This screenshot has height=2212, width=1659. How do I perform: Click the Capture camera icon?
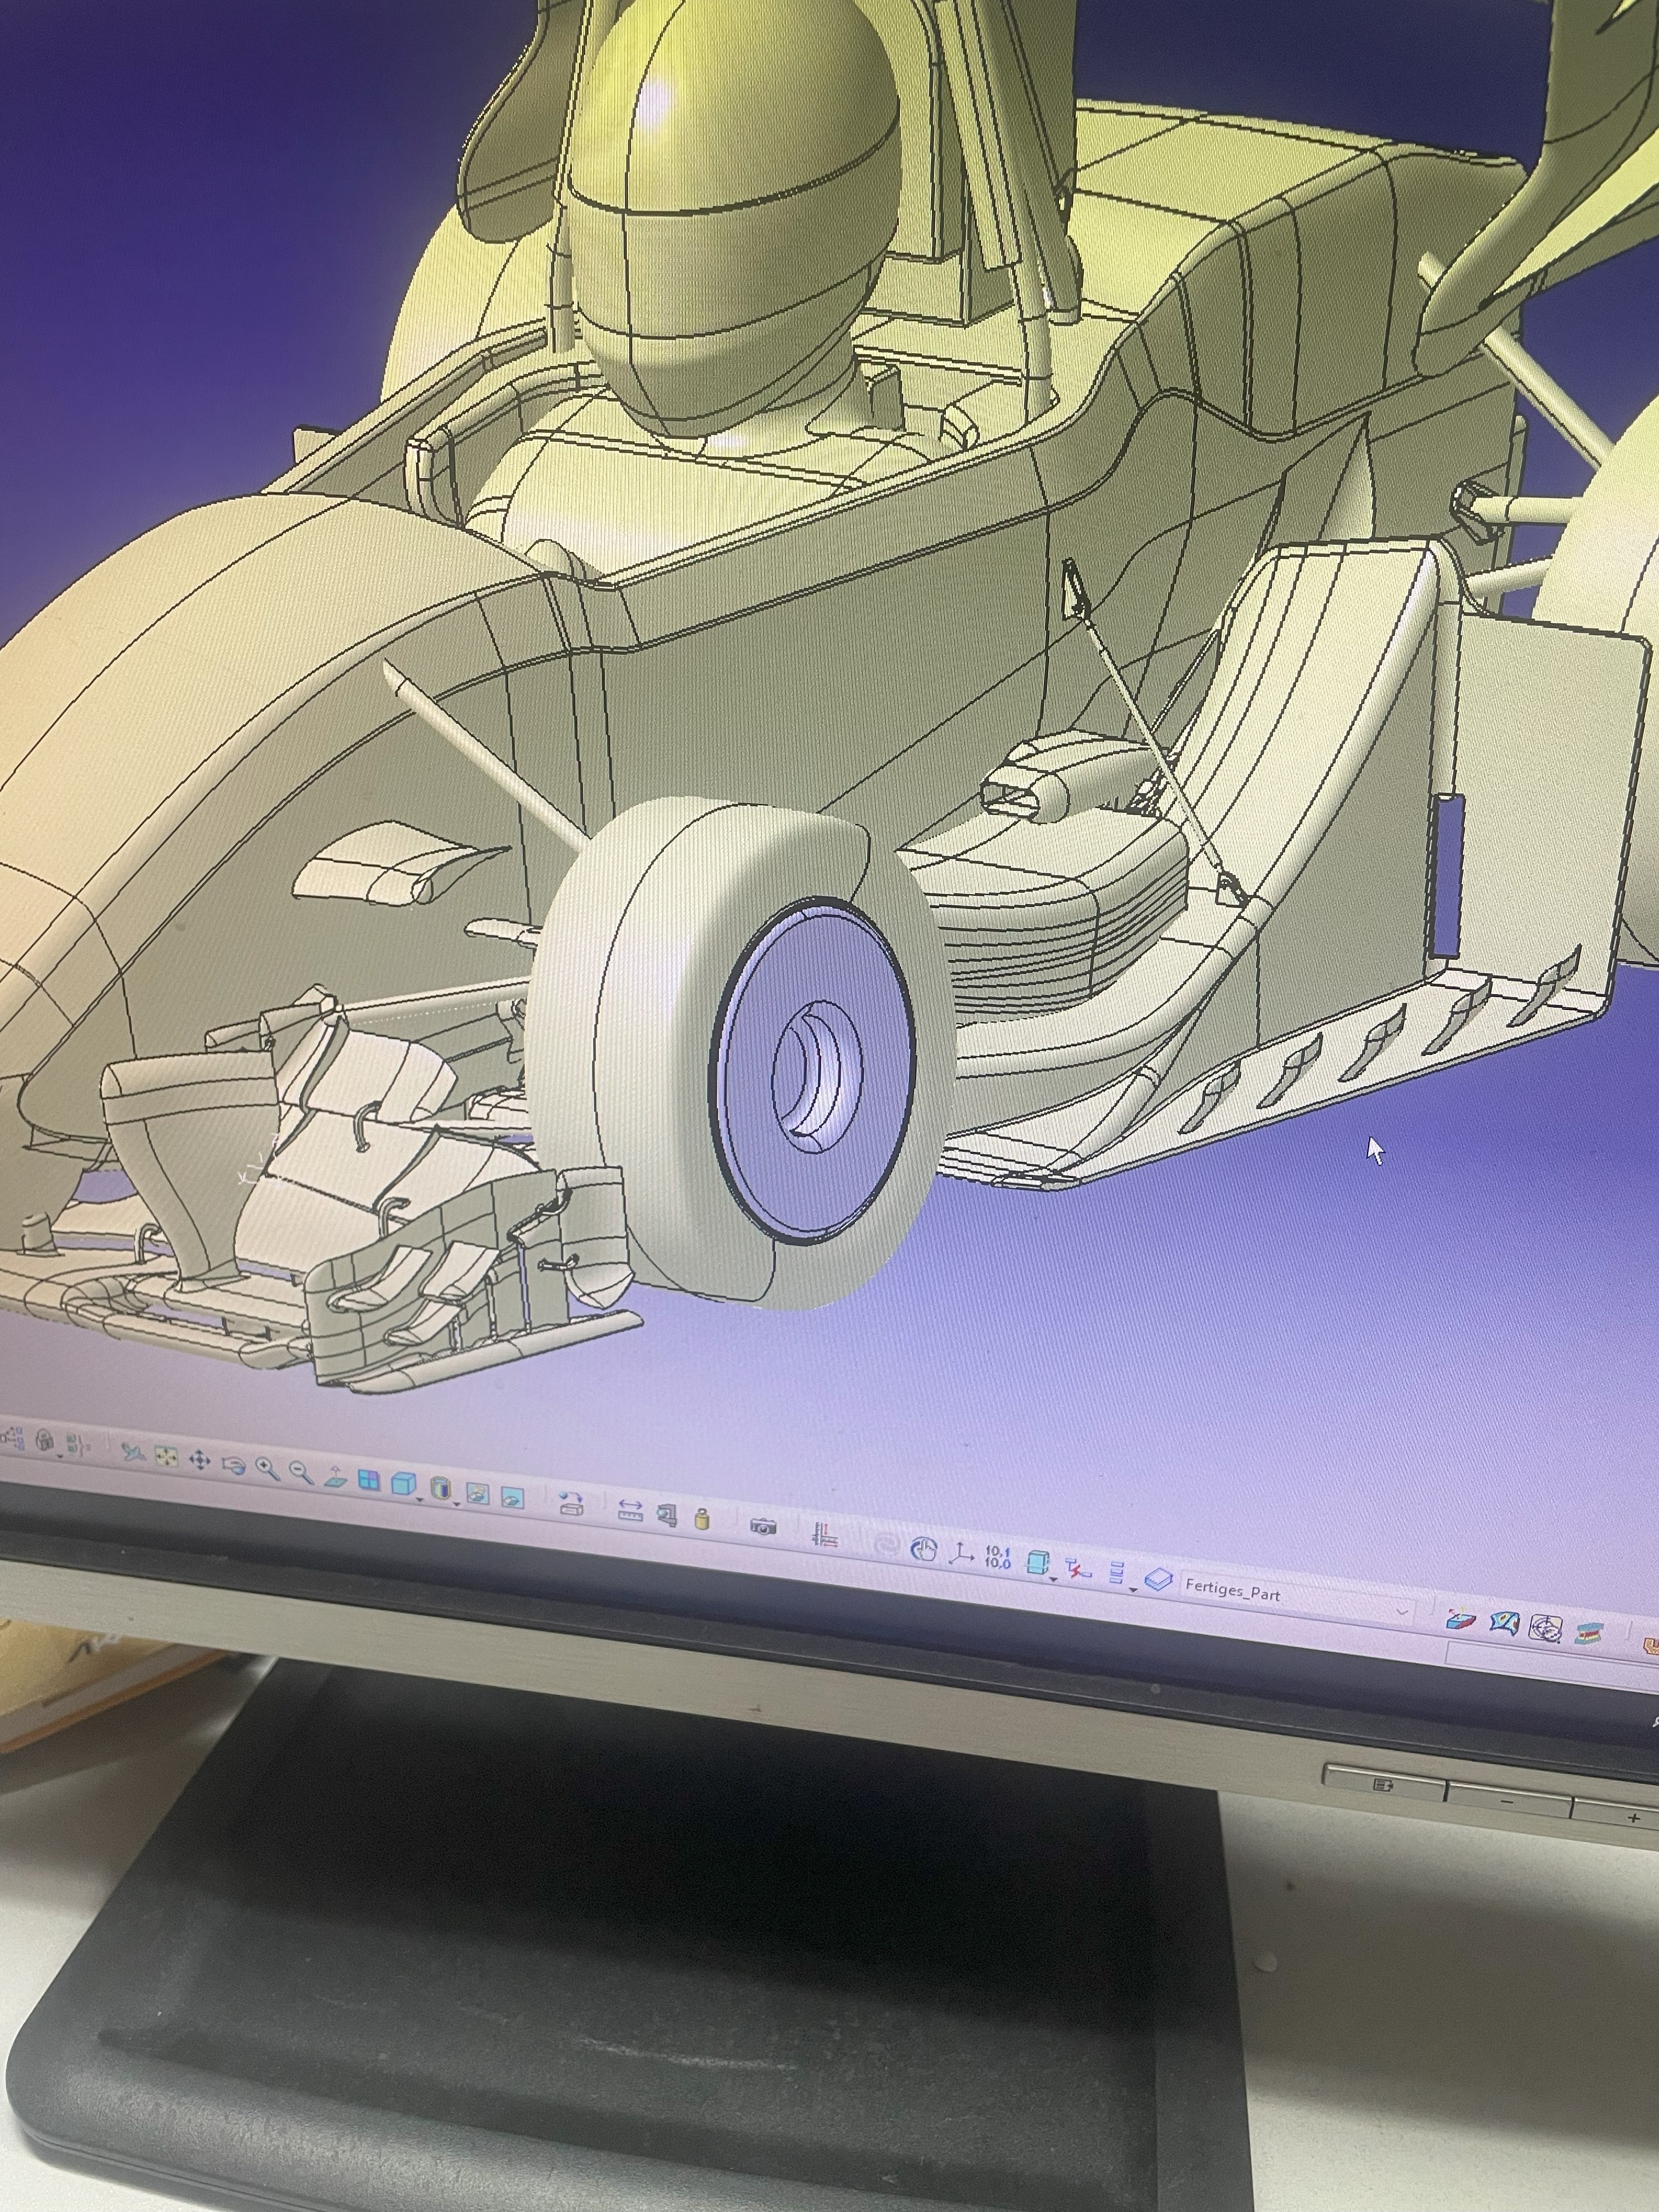763,1527
